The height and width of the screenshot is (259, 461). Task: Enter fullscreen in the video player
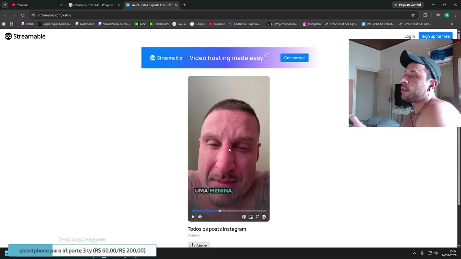[258, 217]
